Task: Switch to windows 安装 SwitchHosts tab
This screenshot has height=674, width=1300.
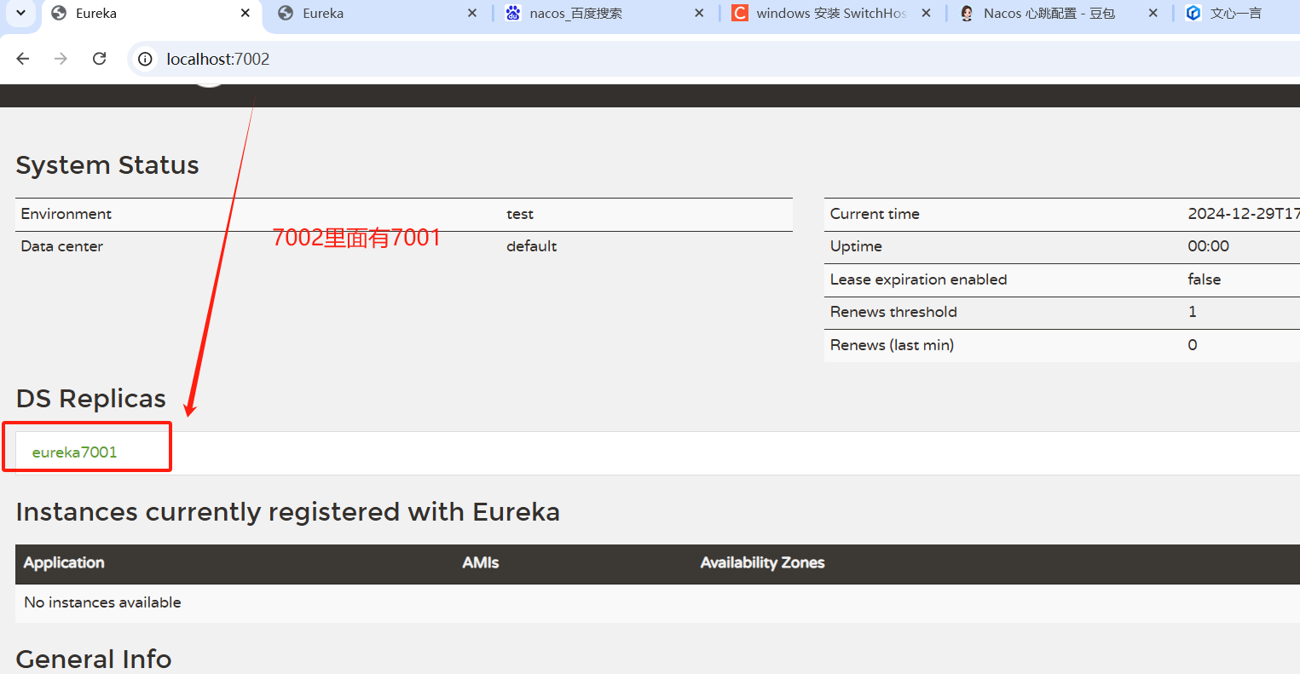Action: 833,14
